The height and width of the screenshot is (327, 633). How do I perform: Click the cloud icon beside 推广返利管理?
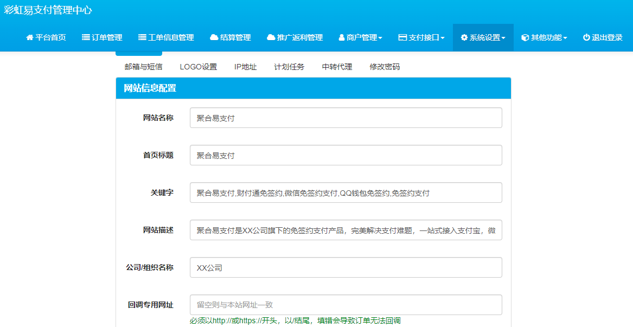[271, 37]
